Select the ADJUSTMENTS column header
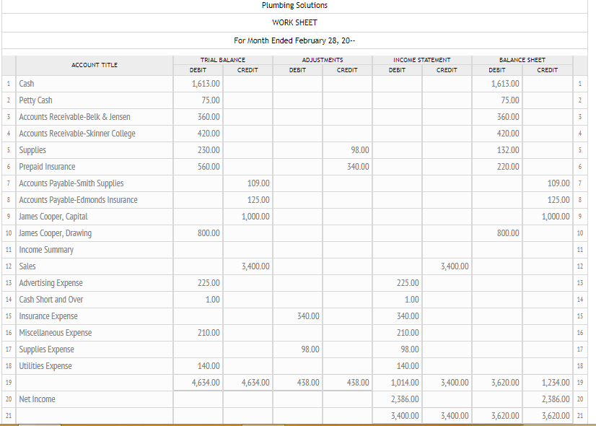This screenshot has height=426, width=596. coord(323,60)
